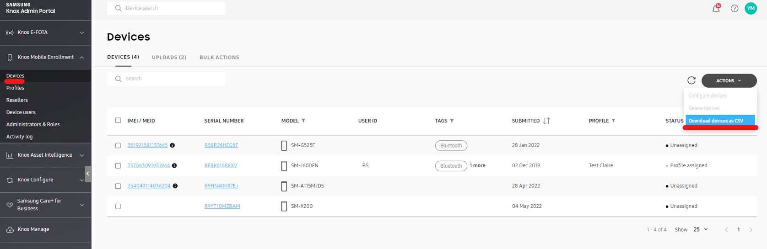
Task: Switch to the DEVICES (4) tab
Action: pyautogui.click(x=123, y=57)
